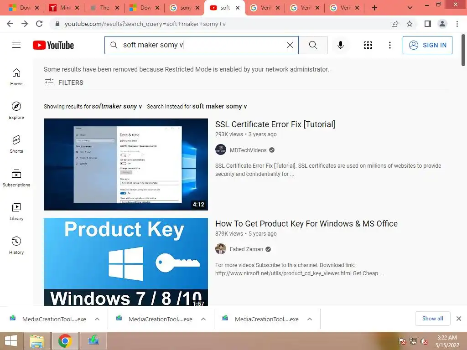467x350 pixels.
Task: Share this page from address bar
Action: click(395, 24)
